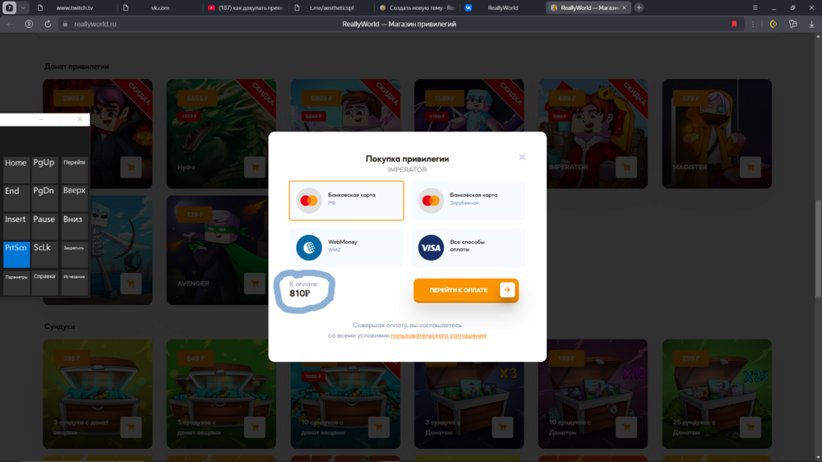Image resolution: width=822 pixels, height=462 pixels.
Task: Click the Сундуки section heading
Action: point(59,326)
